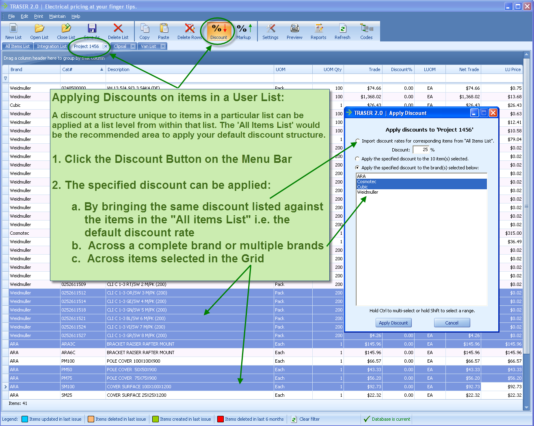Sort by the Discount% column header
The height and width of the screenshot is (426, 534).
tap(398, 69)
